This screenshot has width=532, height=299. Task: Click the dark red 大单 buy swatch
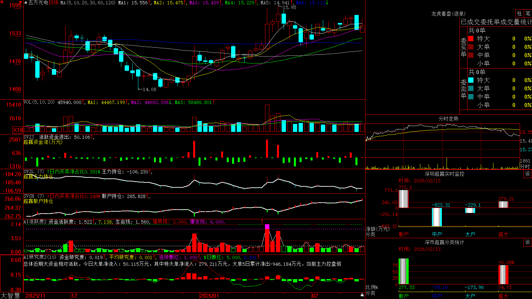point(471,47)
